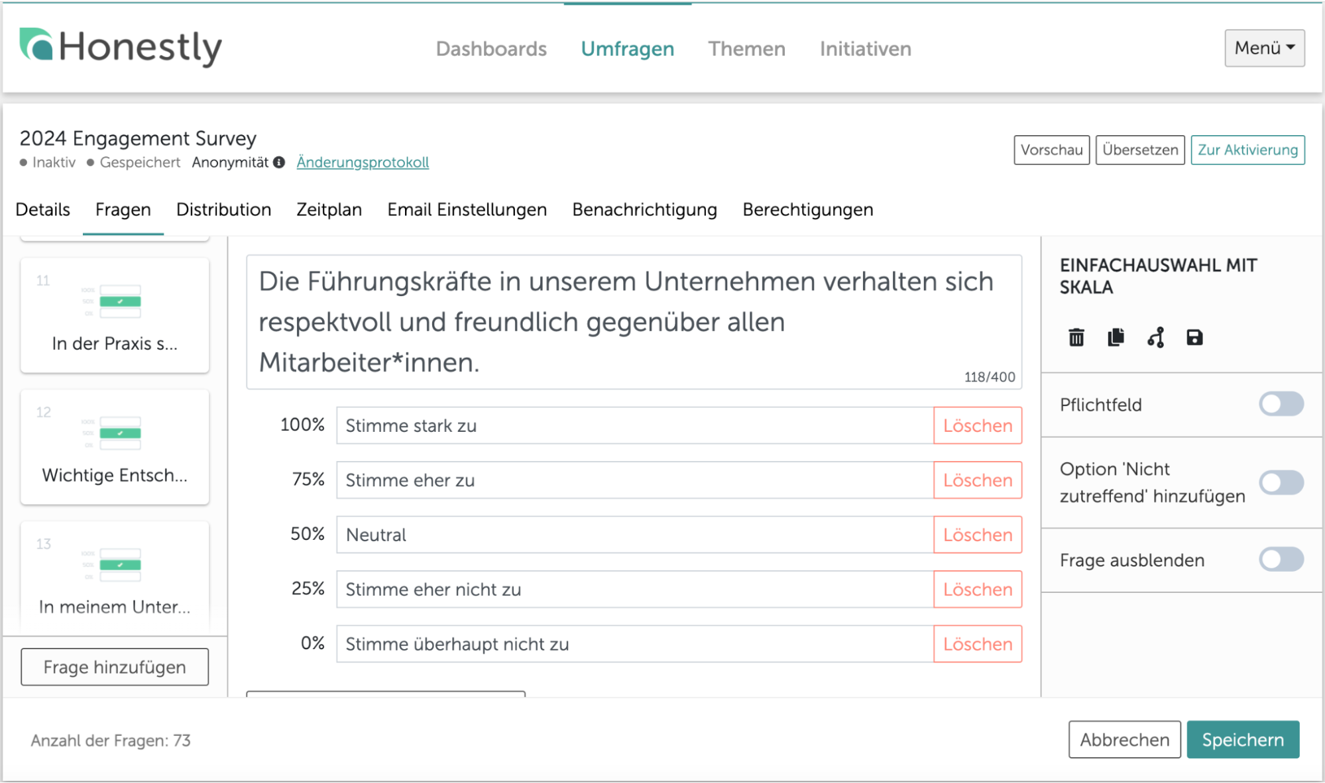
Task: Toggle the Pflichtfeld switch
Action: (1281, 404)
